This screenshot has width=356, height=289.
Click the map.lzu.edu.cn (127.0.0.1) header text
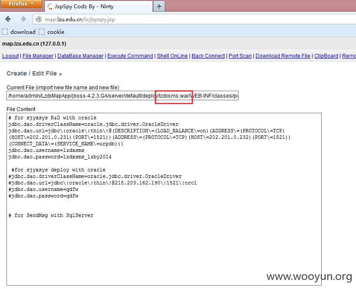click(x=34, y=44)
